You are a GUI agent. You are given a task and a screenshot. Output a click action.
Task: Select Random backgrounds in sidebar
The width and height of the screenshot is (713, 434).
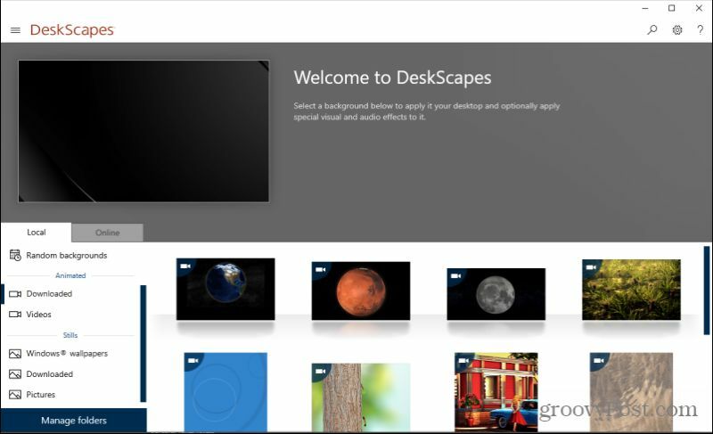pos(66,256)
